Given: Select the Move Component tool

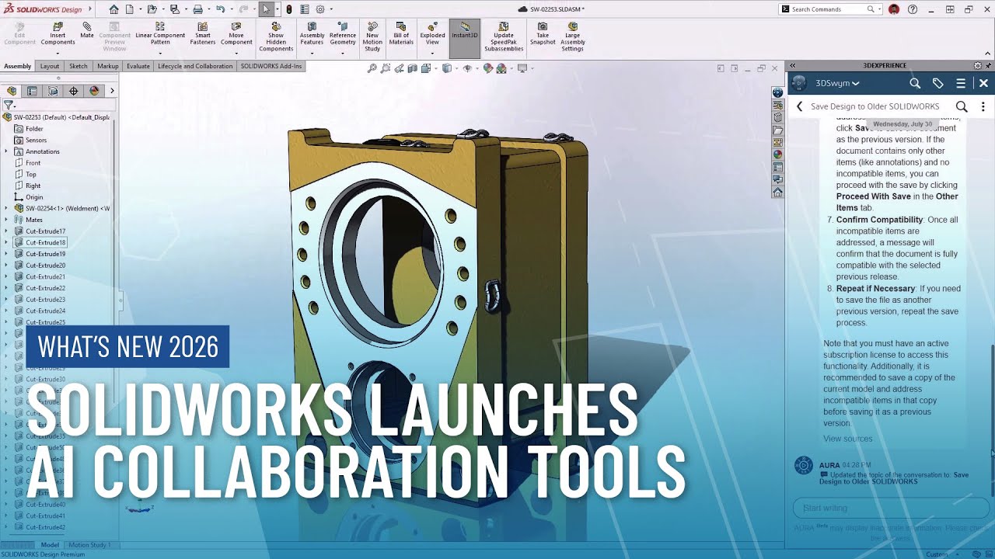Looking at the screenshot, I should pos(236,34).
